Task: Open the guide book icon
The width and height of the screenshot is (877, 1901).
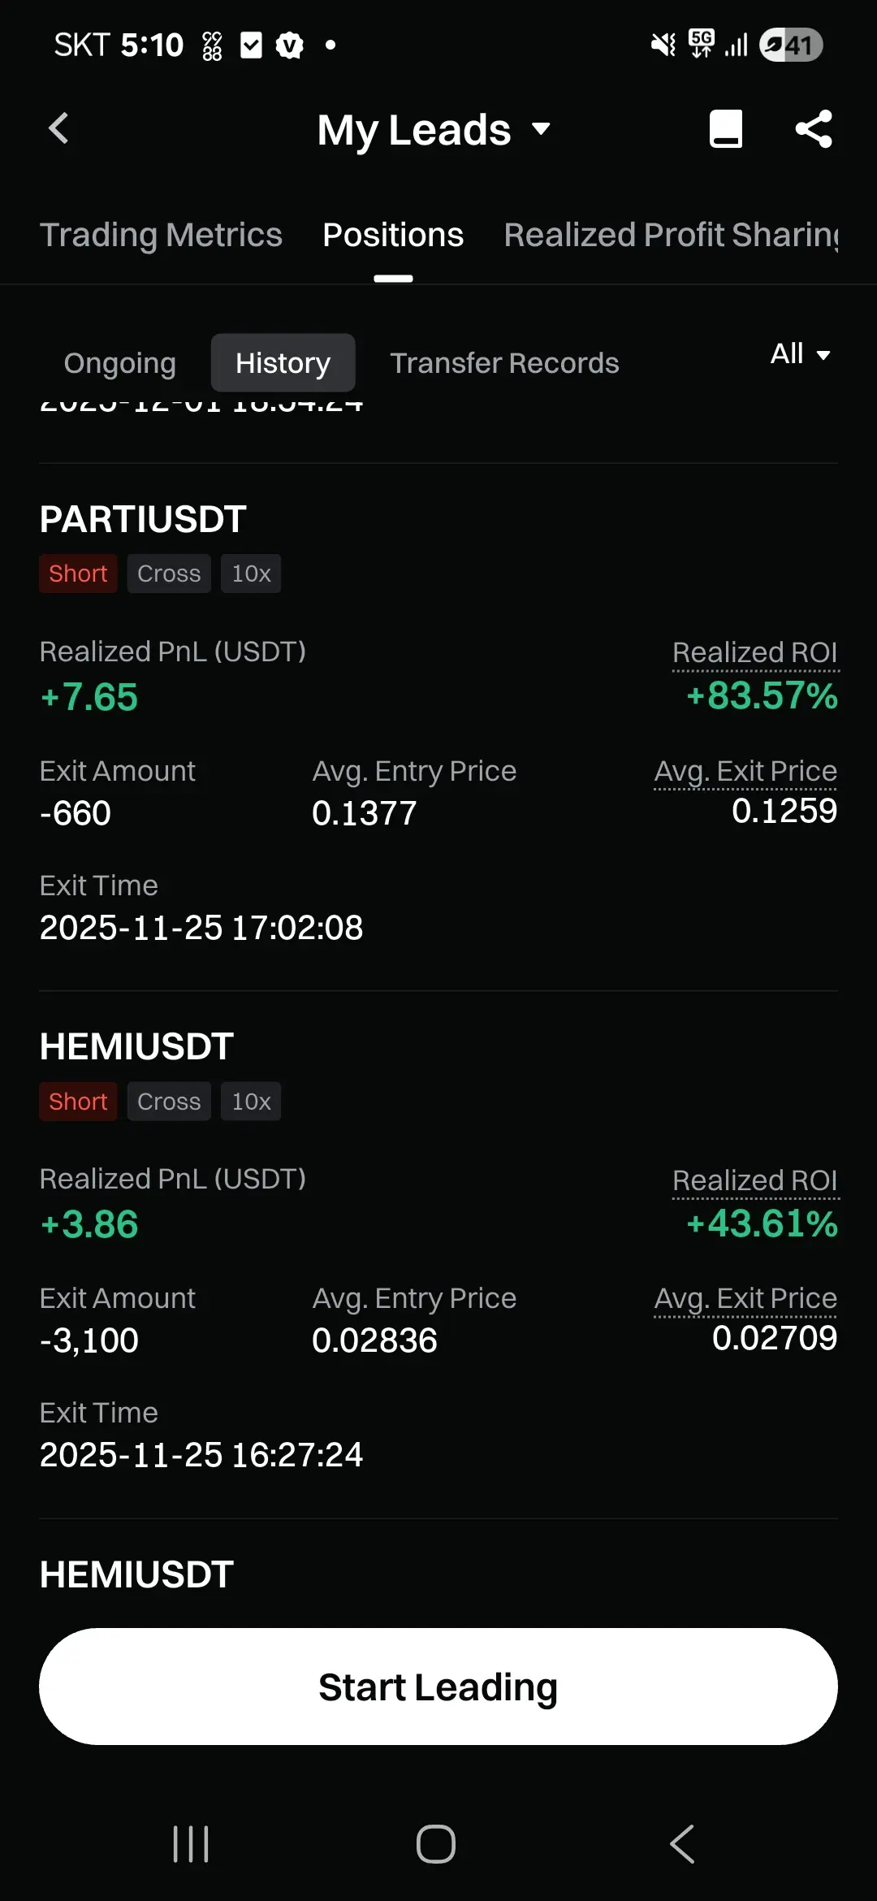Action: click(x=726, y=128)
